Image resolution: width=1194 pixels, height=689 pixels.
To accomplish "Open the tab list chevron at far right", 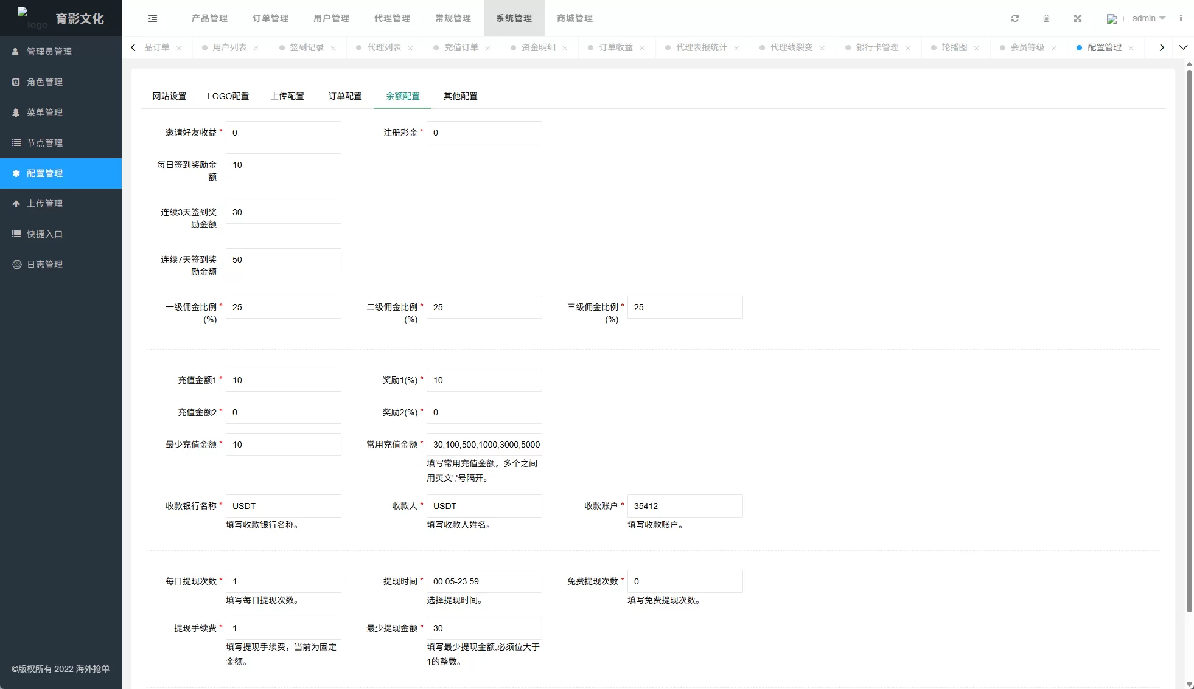I will [1184, 47].
